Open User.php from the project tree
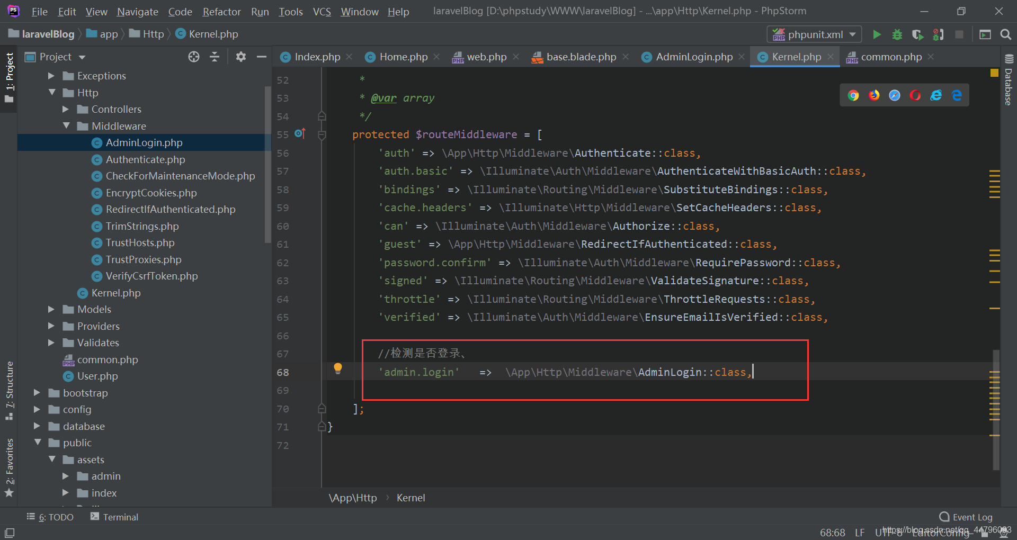1017x540 pixels. pos(97,376)
